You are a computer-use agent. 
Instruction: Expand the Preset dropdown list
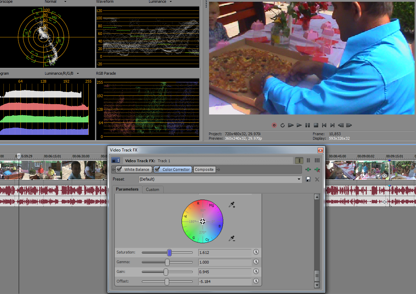[300, 179]
